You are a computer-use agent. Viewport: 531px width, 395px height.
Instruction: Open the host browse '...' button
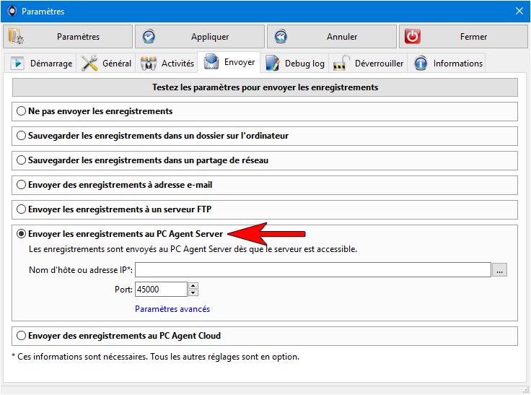click(x=499, y=270)
